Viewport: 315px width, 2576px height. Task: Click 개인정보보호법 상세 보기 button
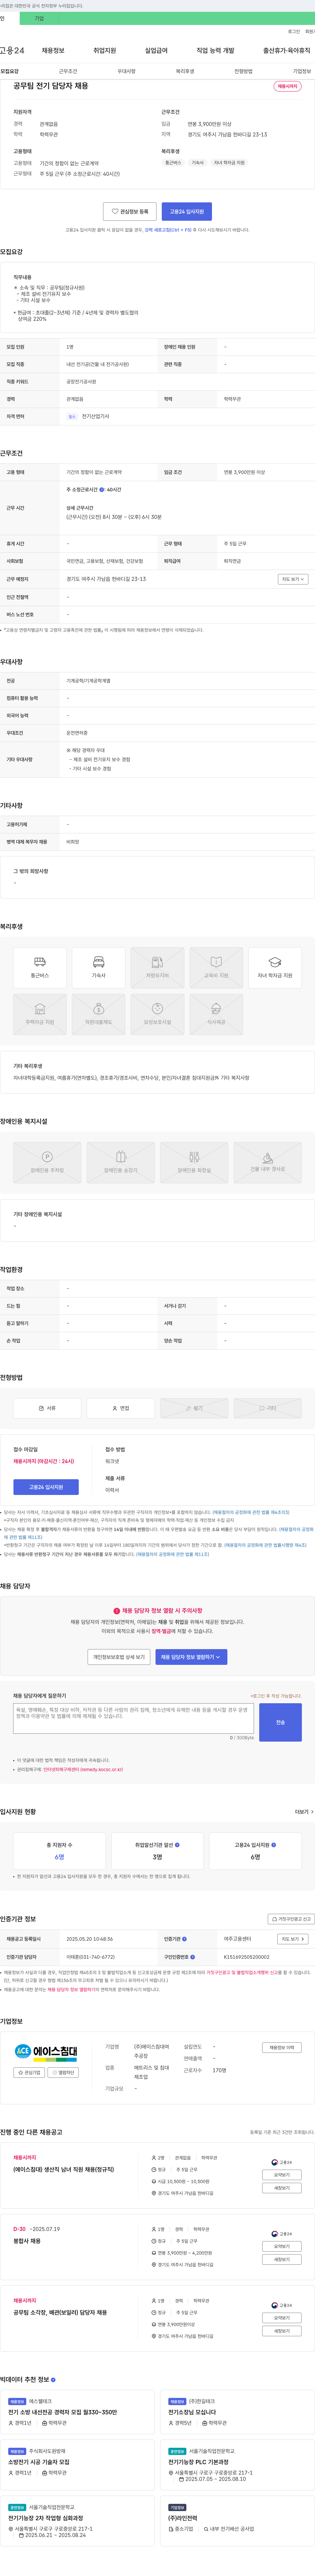[119, 1657]
